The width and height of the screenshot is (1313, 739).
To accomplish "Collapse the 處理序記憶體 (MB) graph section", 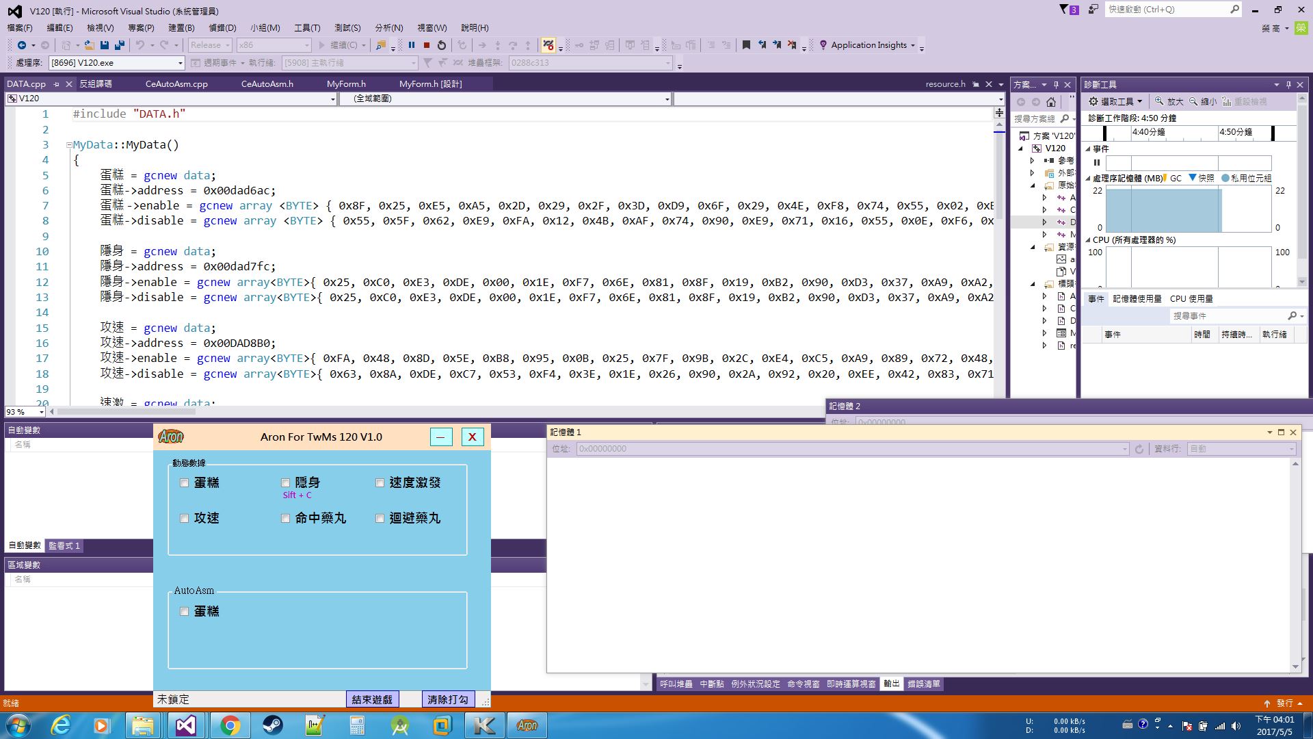I will 1088,178.
